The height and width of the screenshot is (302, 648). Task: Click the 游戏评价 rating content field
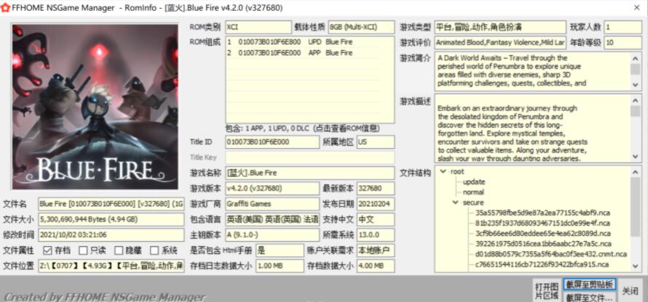tap(500, 42)
